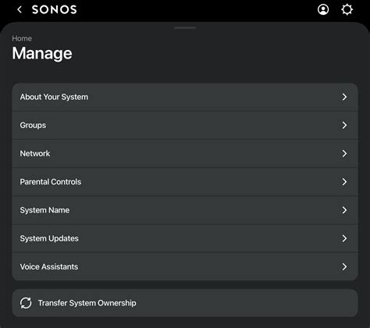This screenshot has width=370, height=328.
Task: Go back using the arrow beside SONOS
Action: coord(20,9)
